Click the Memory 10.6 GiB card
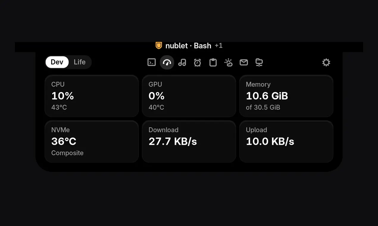The image size is (378, 226). [286, 96]
